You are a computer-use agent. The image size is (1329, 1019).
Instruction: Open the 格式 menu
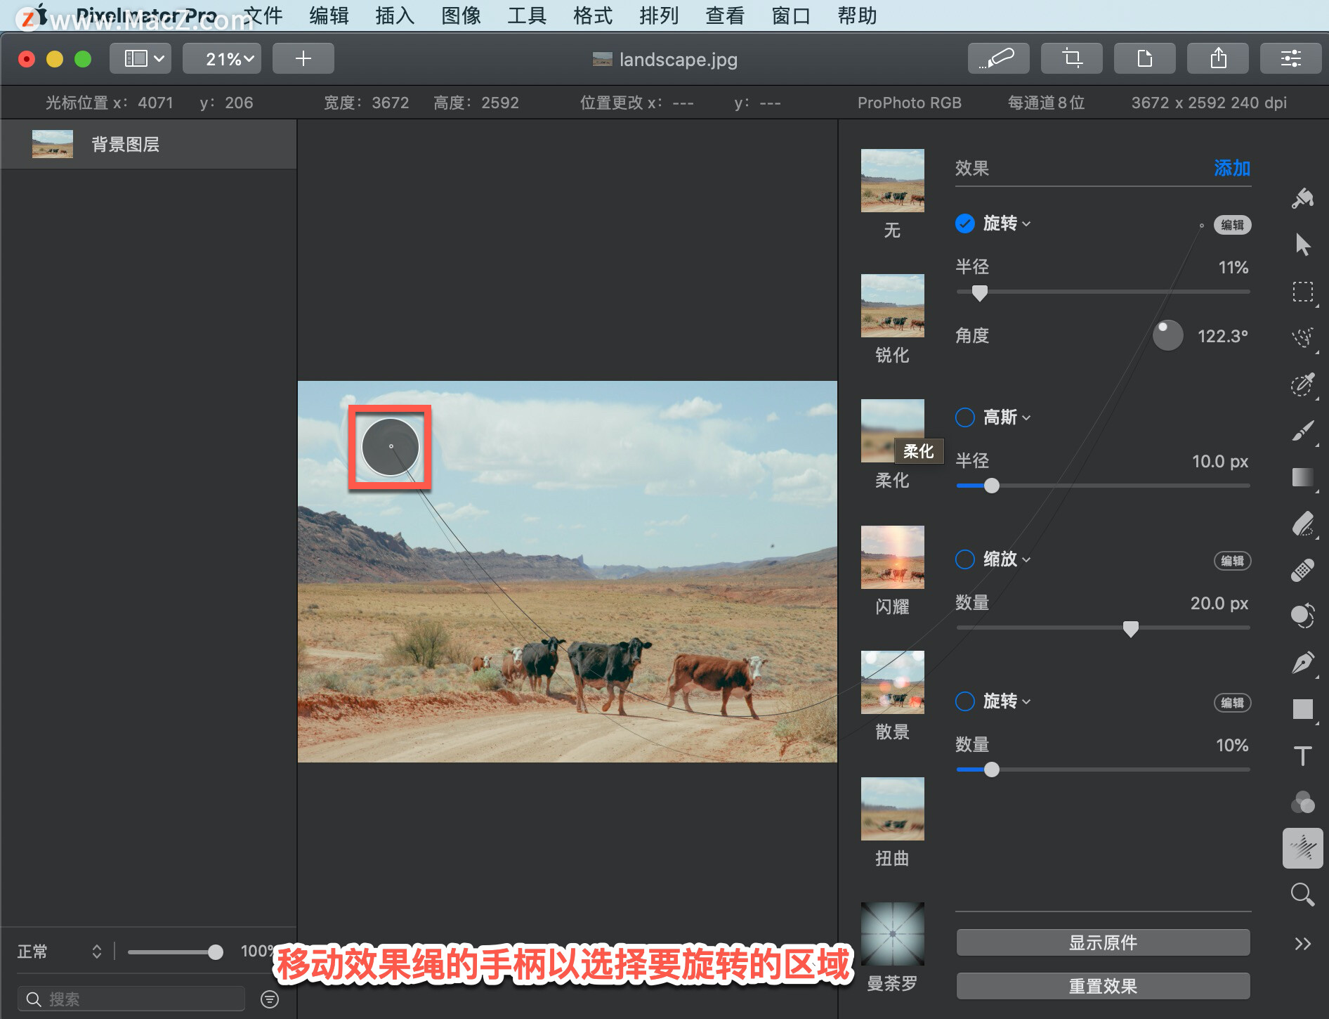594,15
